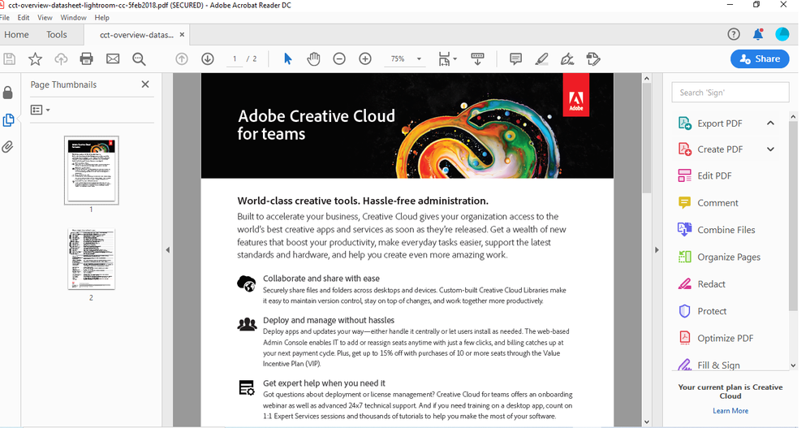Print the document
This screenshot has width=810, height=428.
coord(86,59)
